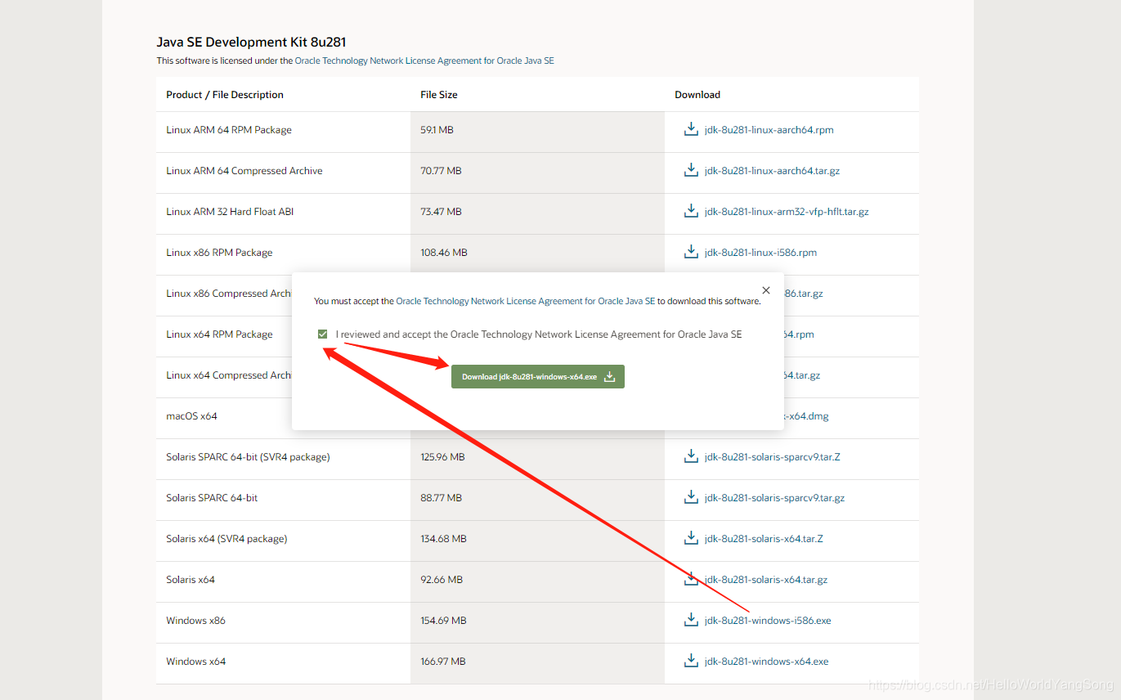Click download icon for windows-i586.exe

[691, 620]
